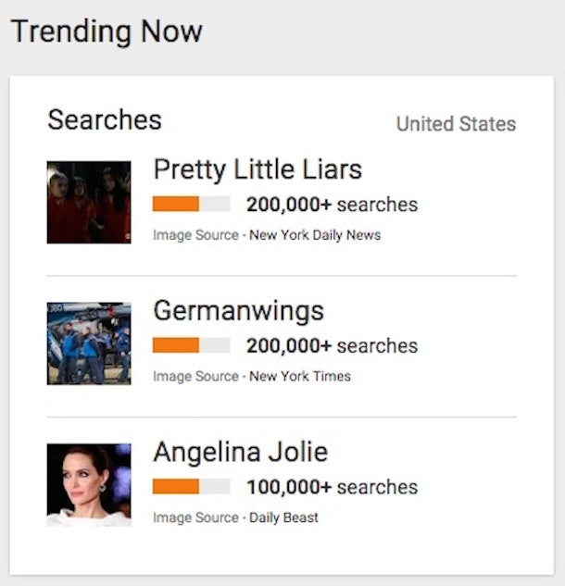Click the Germanwings 200,000+ searches count
The width and height of the screenshot is (565, 586).
click(x=332, y=346)
